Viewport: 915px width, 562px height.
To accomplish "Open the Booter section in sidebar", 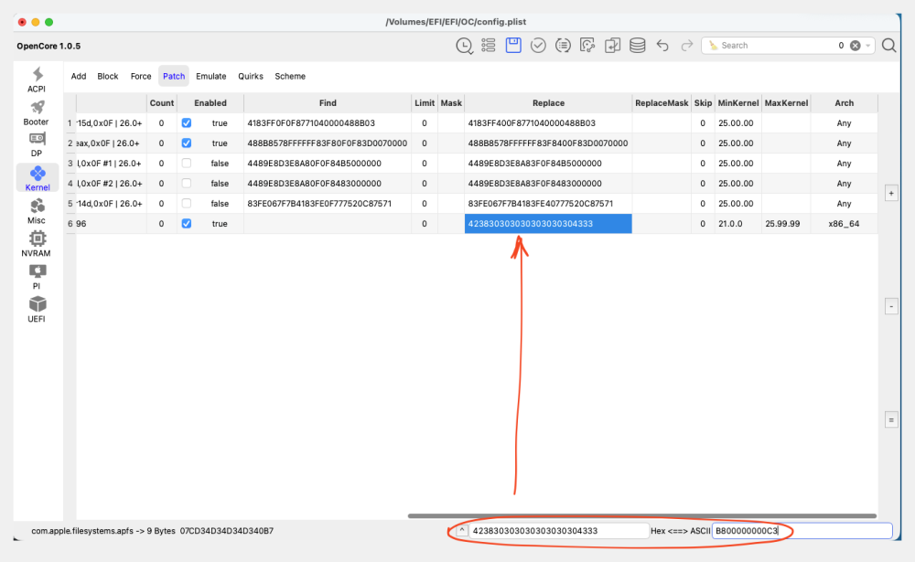I will pyautogui.click(x=37, y=112).
